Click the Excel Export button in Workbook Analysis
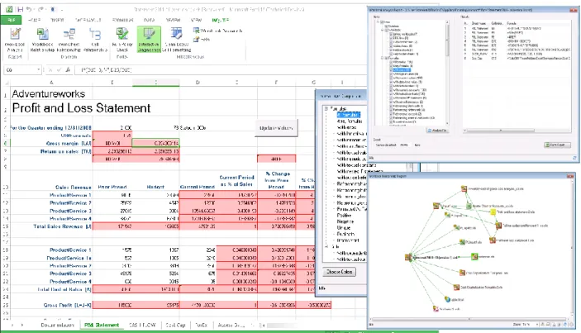 click(x=557, y=145)
